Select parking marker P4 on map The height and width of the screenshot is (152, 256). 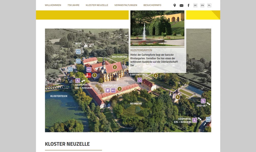tap(208, 120)
